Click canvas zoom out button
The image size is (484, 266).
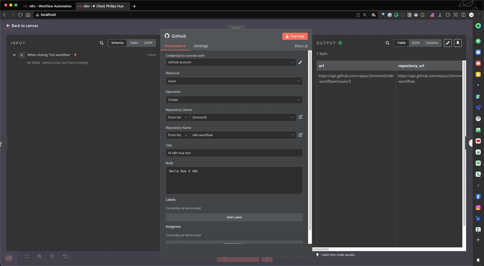(52, 256)
